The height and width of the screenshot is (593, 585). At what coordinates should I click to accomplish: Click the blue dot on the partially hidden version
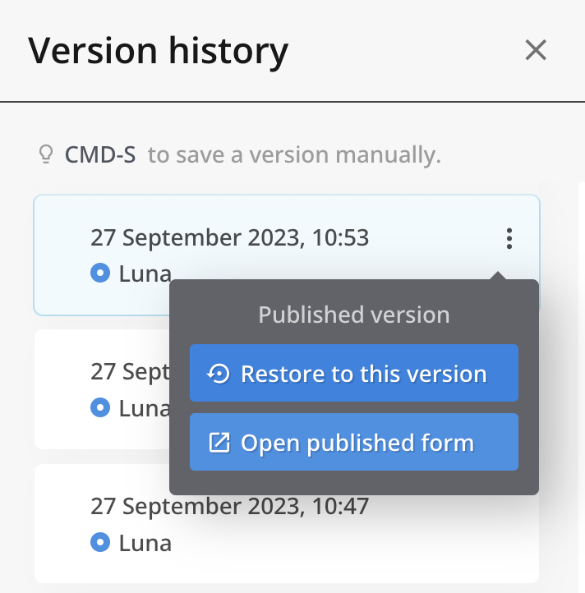coord(100,407)
